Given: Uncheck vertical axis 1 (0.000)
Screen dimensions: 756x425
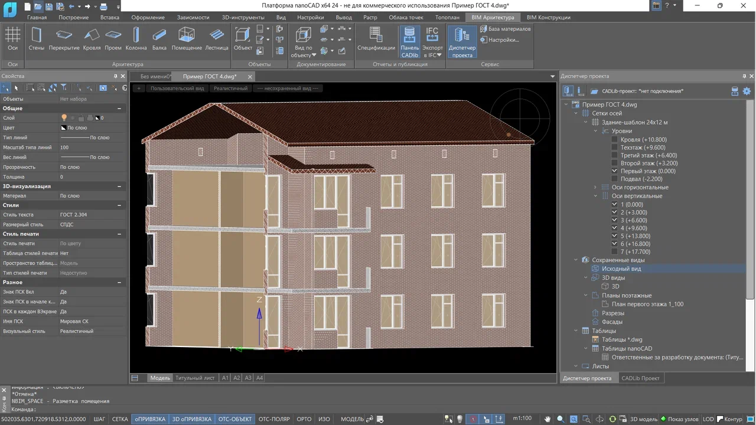Looking at the screenshot, I should (x=614, y=204).
